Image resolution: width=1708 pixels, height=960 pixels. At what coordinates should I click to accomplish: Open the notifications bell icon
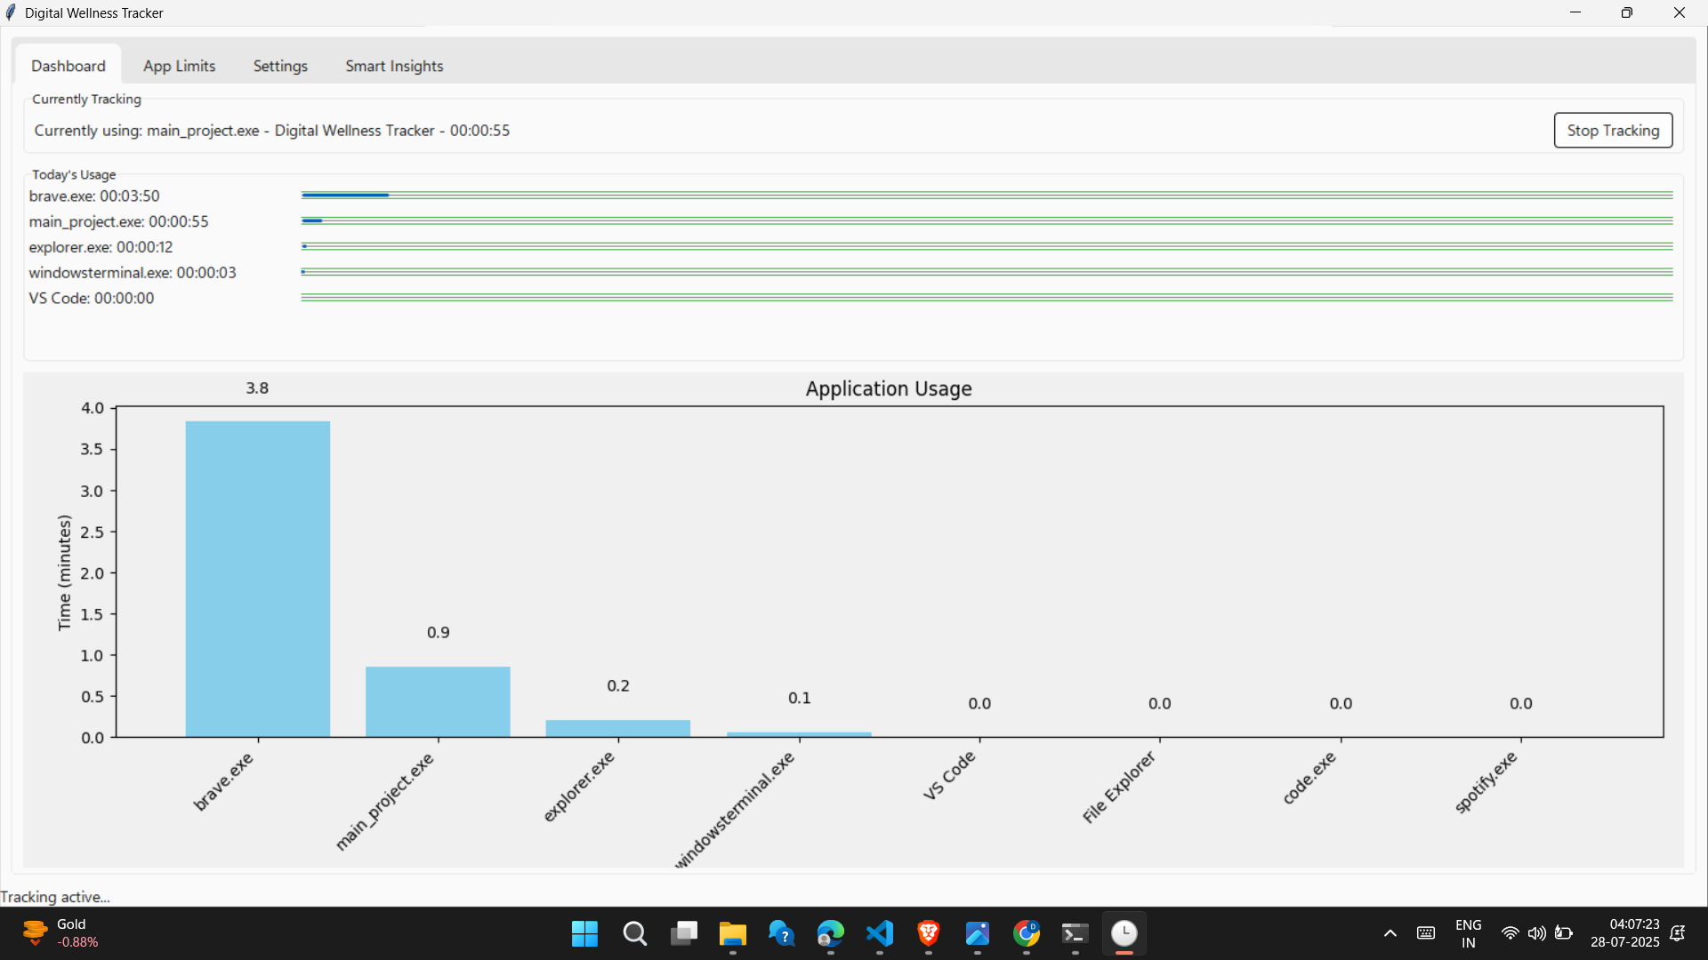[x=1679, y=933]
